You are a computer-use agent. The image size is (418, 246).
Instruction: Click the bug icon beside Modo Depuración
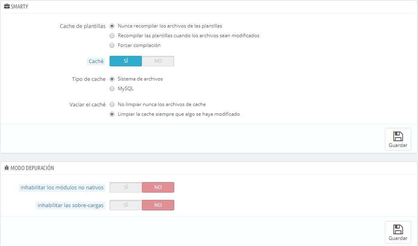(x=6, y=168)
